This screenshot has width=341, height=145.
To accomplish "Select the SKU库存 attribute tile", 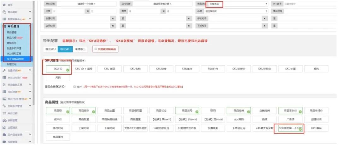I will 187,69.
